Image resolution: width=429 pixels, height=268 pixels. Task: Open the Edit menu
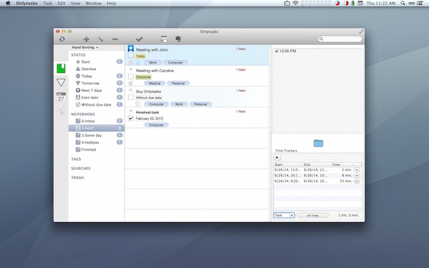pos(61,4)
